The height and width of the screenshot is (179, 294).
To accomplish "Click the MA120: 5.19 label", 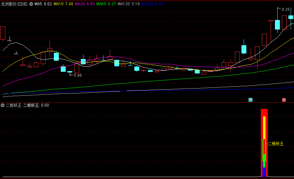I will [129, 4].
